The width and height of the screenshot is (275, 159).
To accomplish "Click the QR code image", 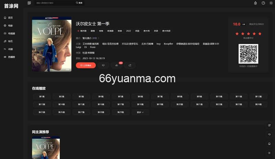I will coord(248,54).
